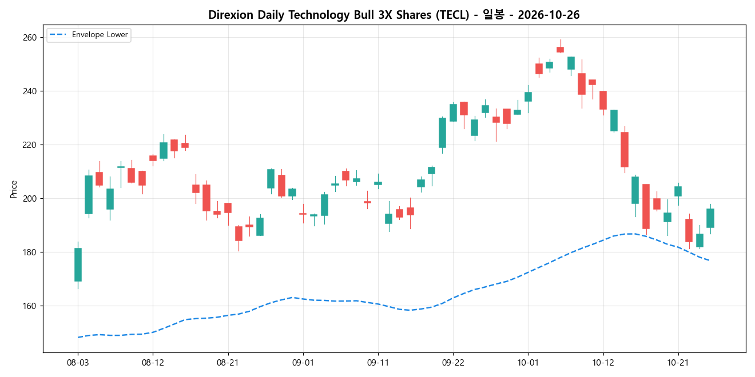Click the 10-21 x-axis date label

tap(678, 362)
